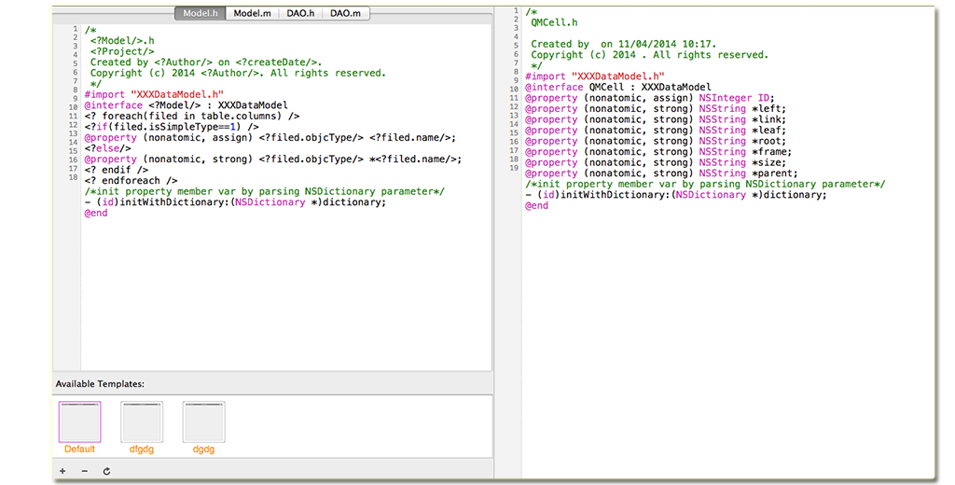Click the #import line in preview pane
Image resolution: width=955 pixels, height=485 pixels.
click(595, 76)
